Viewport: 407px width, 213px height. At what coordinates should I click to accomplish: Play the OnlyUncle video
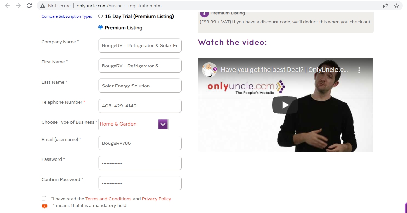pos(285,105)
